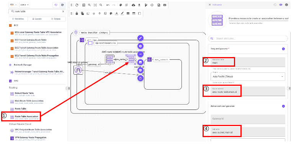Select the internet gateway node on canvas
Screen dimensions: 291x144
pyautogui.click(x=78, y=70)
